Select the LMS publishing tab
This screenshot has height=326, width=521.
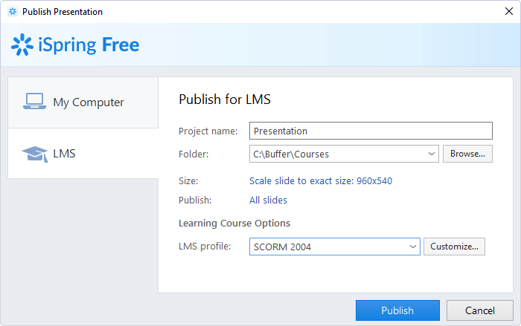pos(83,154)
